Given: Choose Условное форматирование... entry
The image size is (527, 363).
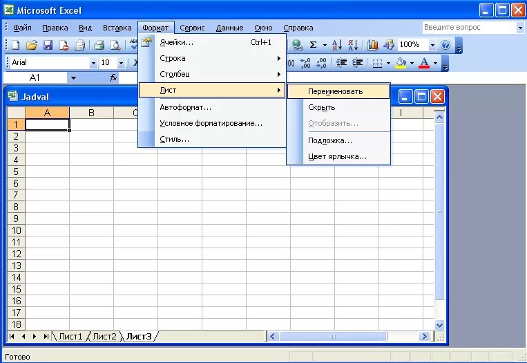Looking at the screenshot, I should point(212,124).
